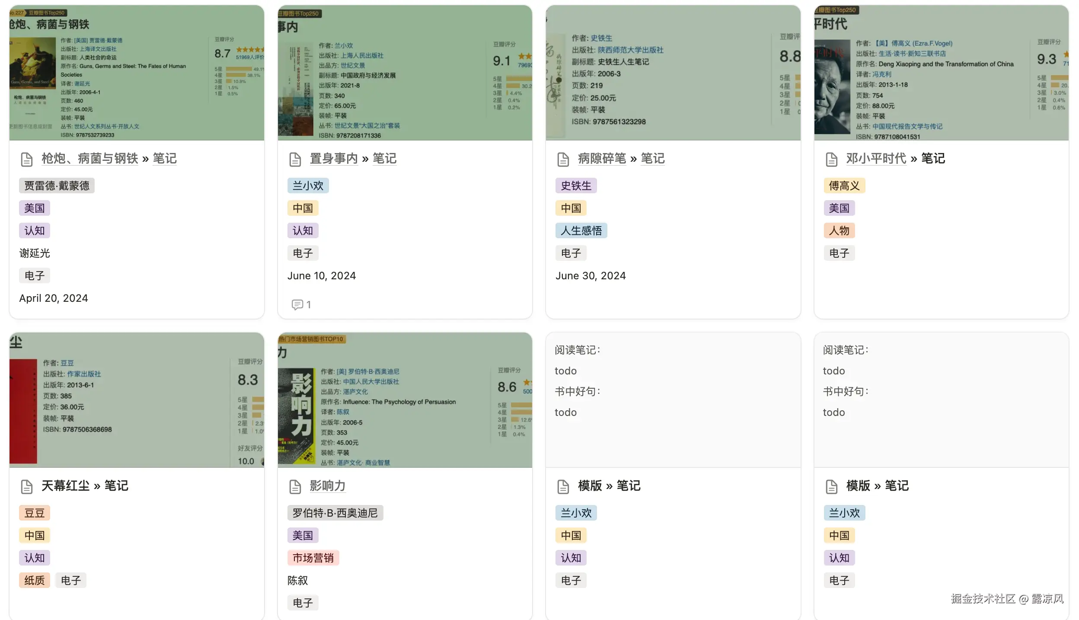Screen dimensions: 1079x620
Task: Select the 美国 tag on the Guns card
Action: coord(35,208)
